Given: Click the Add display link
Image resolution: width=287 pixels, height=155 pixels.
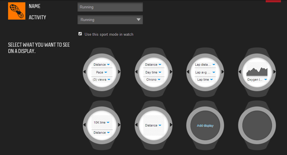Looking at the screenshot, I should [205, 126].
